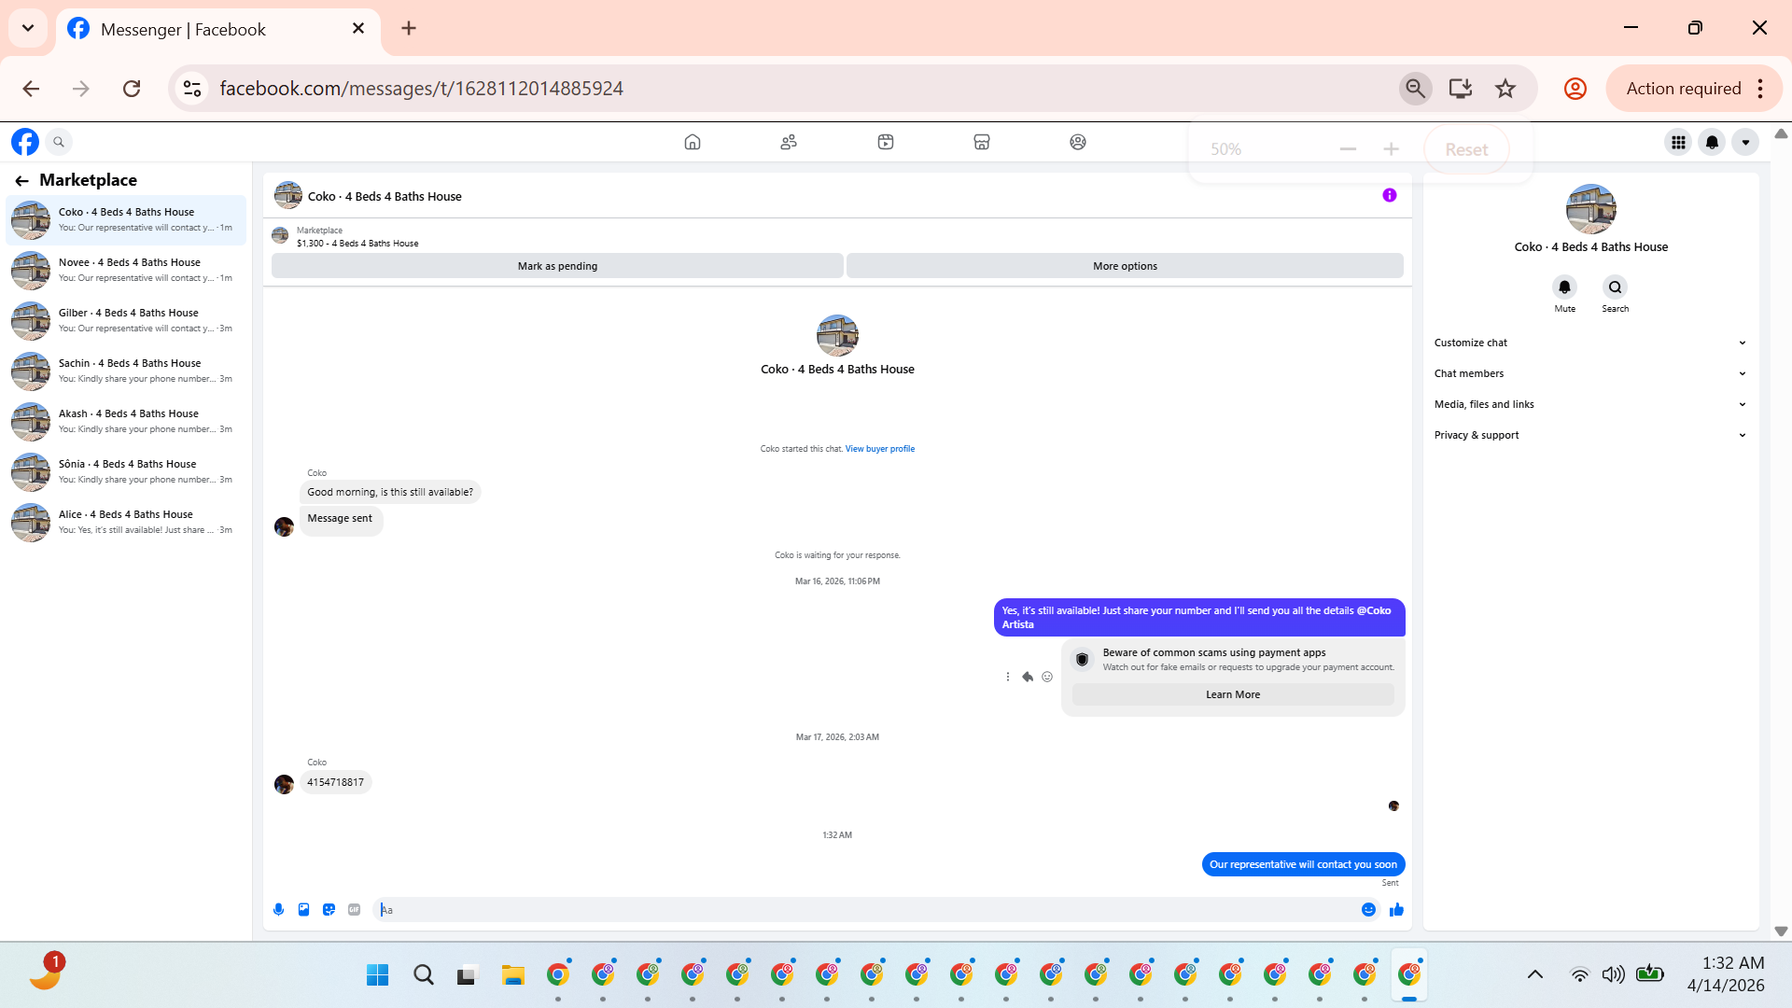Expand the Chat members section
The image size is (1792, 1008).
(x=1589, y=373)
